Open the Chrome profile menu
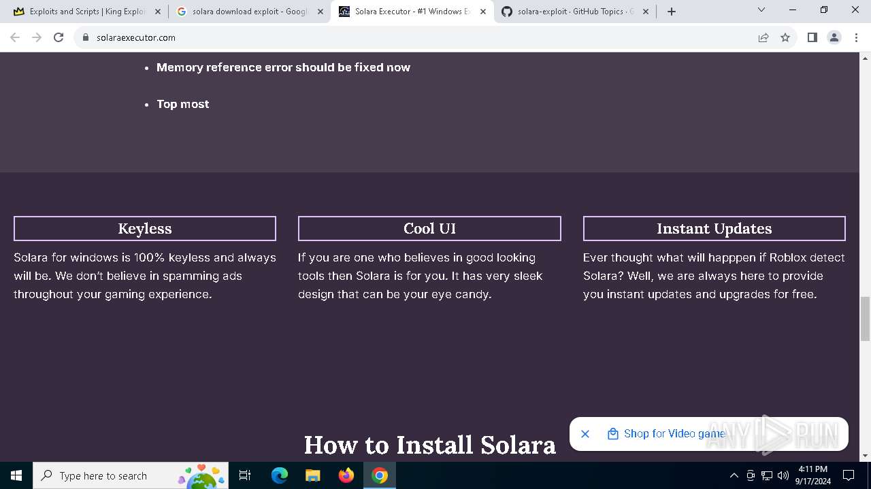The height and width of the screenshot is (489, 871). pos(834,37)
